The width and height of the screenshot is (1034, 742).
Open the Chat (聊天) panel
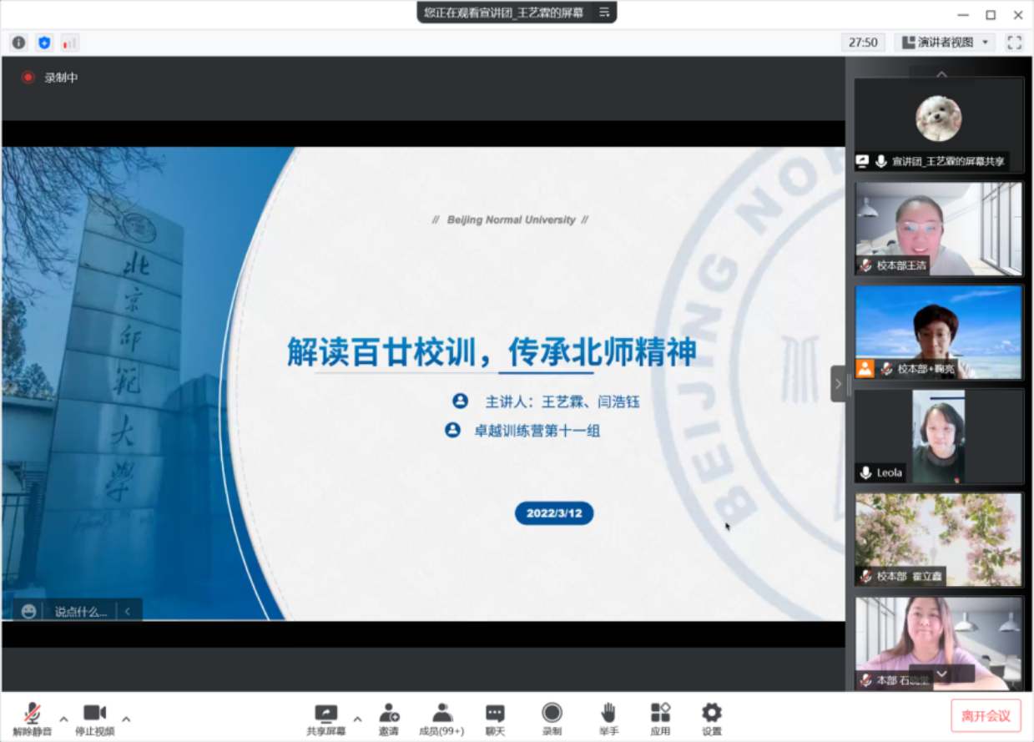[x=495, y=719]
